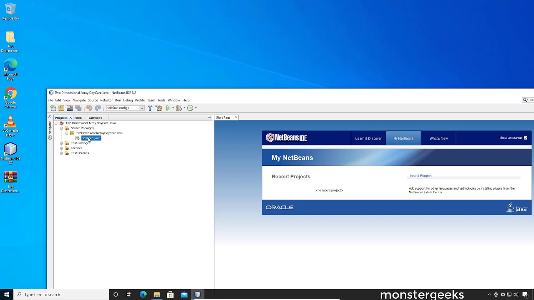Click the Windows Start button
534x300 pixels.
(x=7, y=295)
